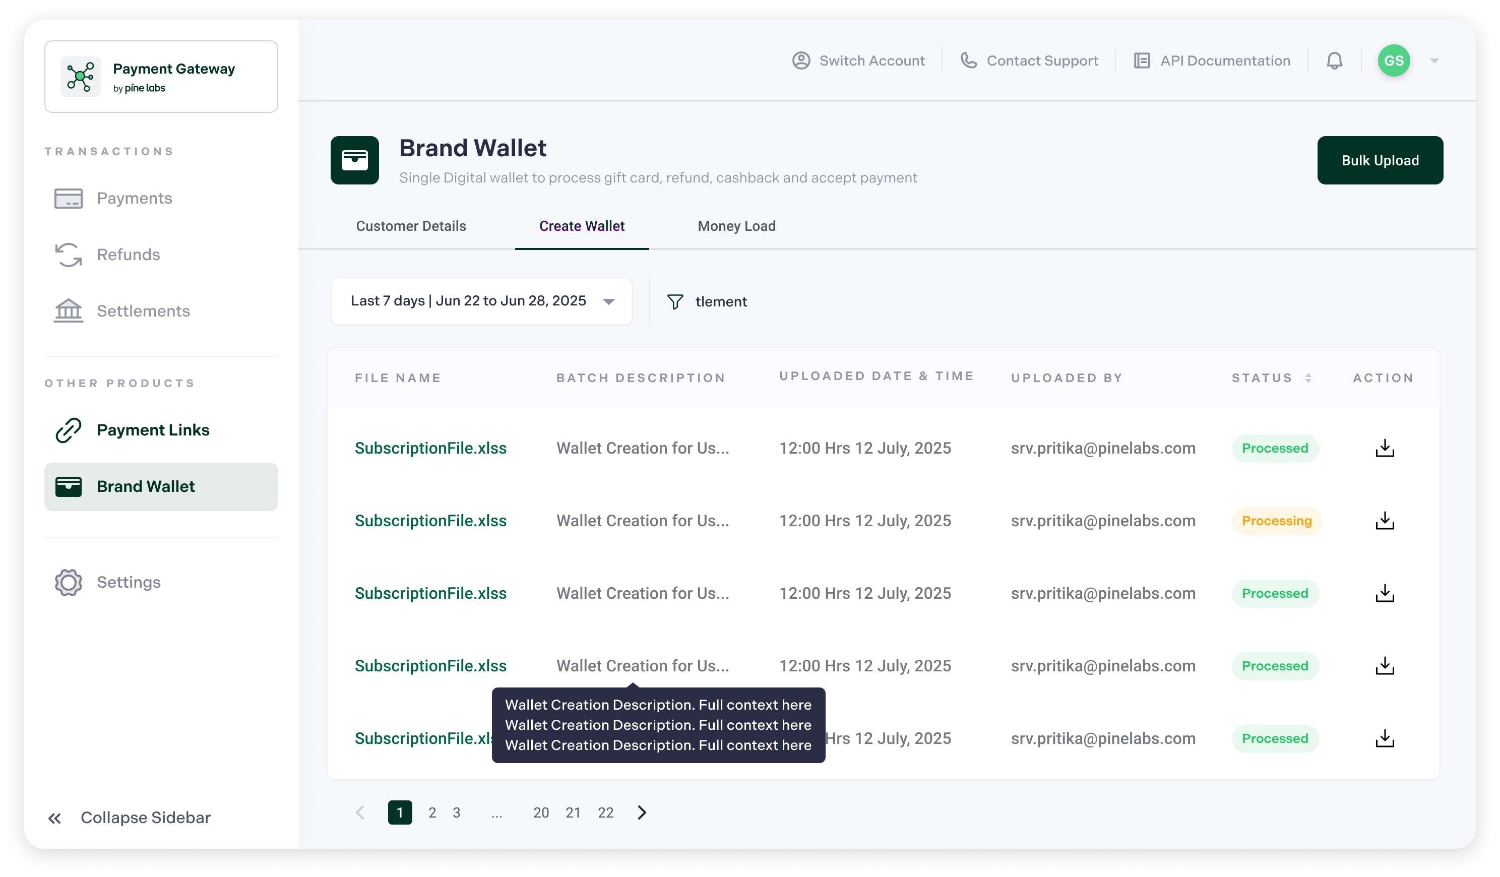The height and width of the screenshot is (877, 1500).
Task: Click the Uploaded By column header
Action: click(x=1067, y=378)
